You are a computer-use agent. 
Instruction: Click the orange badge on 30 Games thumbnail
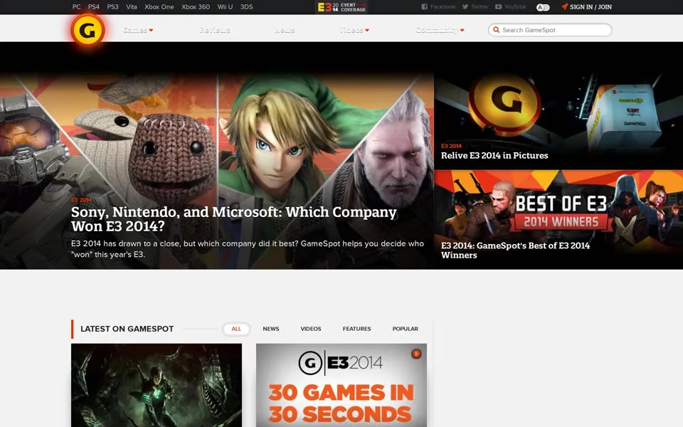point(416,354)
